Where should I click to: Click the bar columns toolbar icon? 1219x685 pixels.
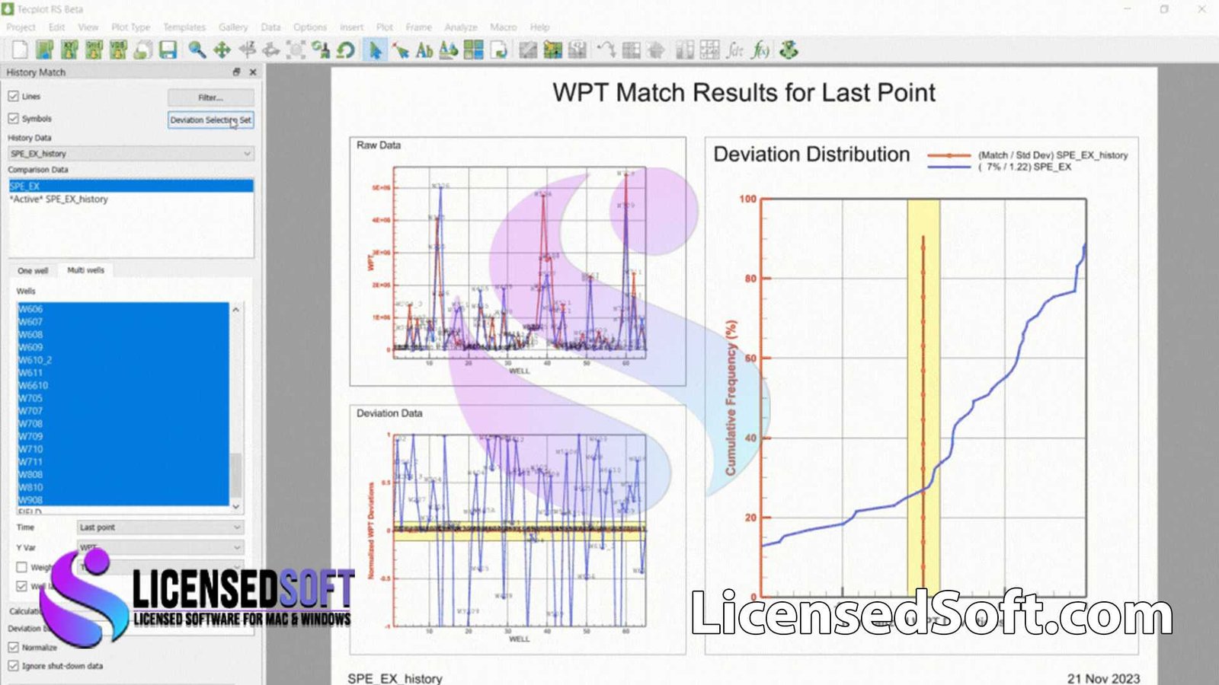pyautogui.click(x=685, y=50)
